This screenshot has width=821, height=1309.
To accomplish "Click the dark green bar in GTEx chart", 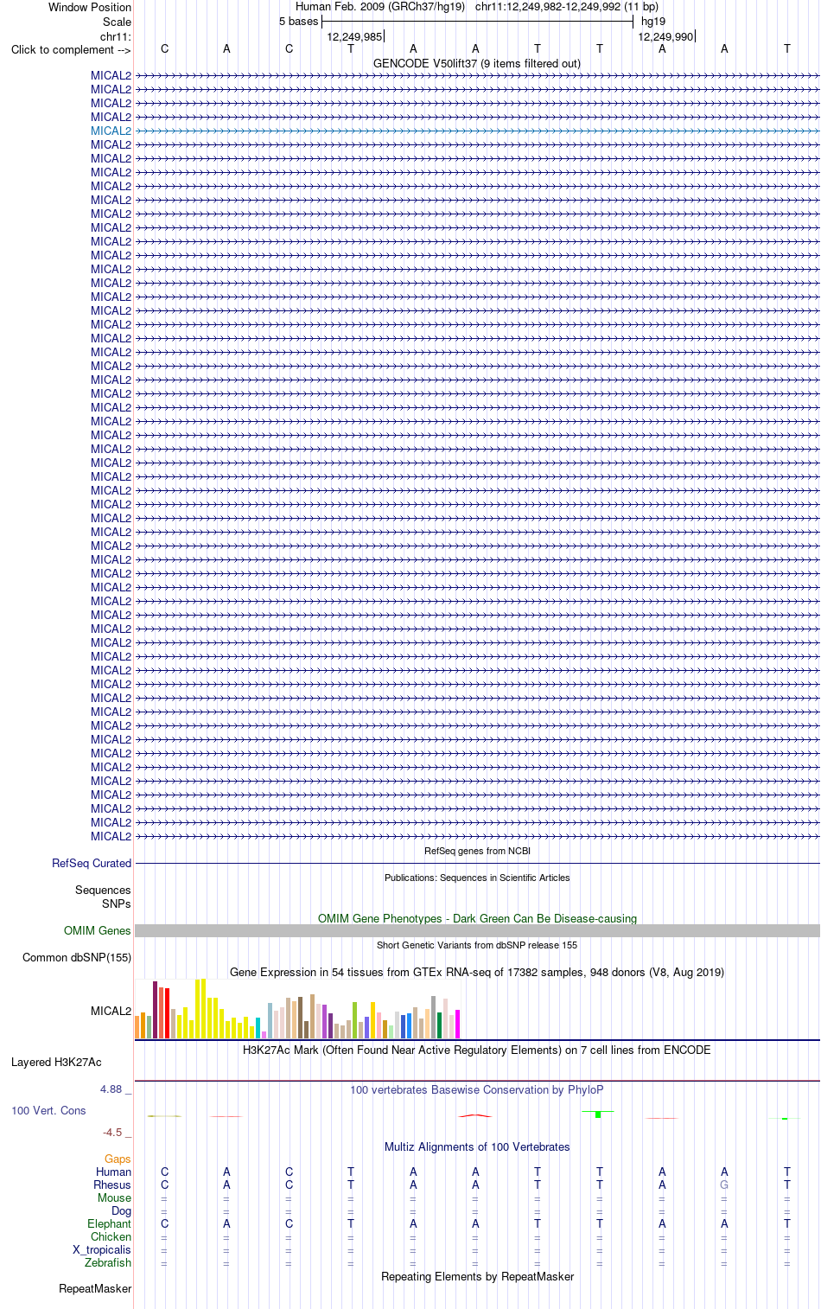I will pyautogui.click(x=440, y=1025).
